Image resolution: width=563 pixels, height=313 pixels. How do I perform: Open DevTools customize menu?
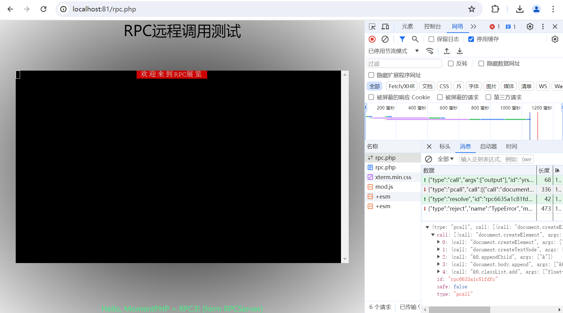click(x=543, y=27)
